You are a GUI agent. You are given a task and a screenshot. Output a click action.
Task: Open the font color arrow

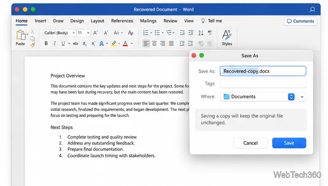click(x=132, y=44)
